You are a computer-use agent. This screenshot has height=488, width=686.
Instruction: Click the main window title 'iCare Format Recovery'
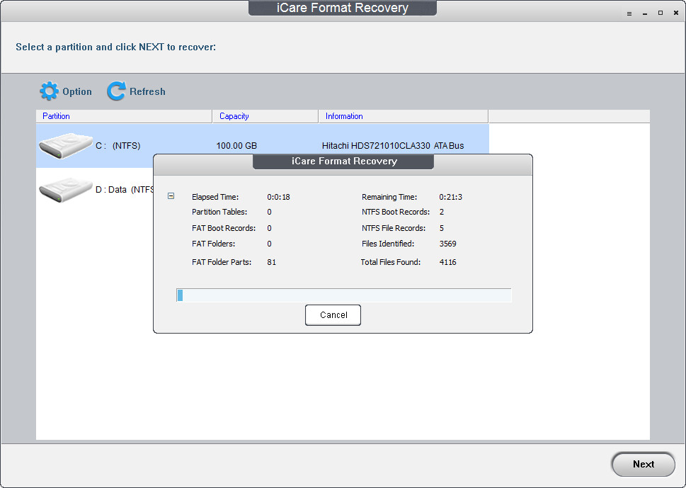coord(343,8)
